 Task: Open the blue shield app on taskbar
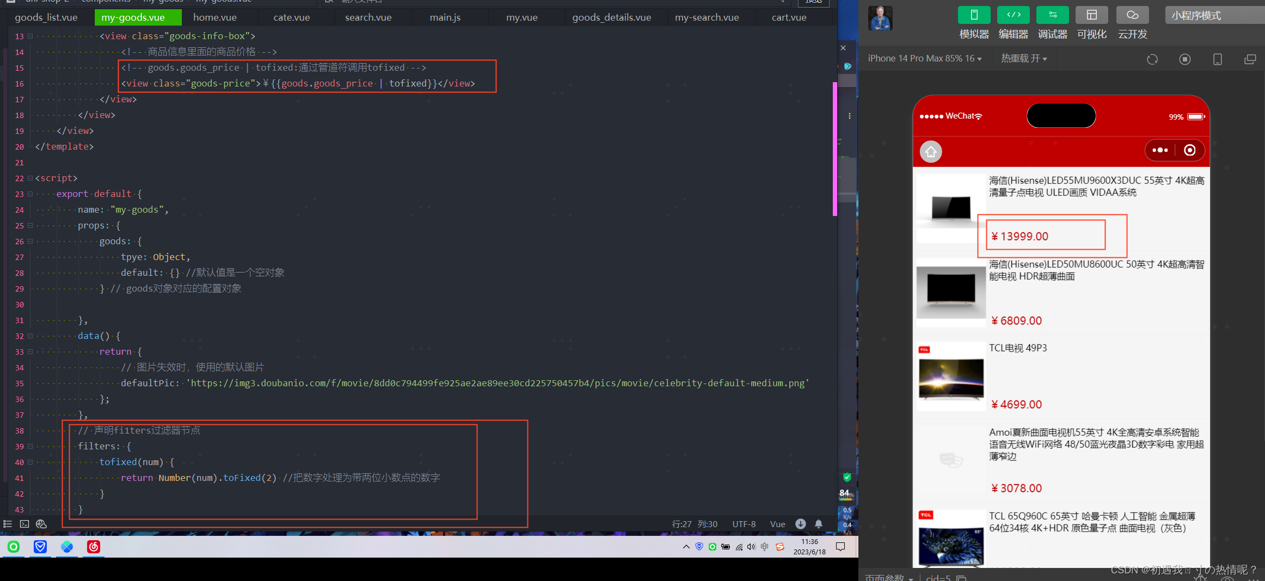tap(40, 547)
